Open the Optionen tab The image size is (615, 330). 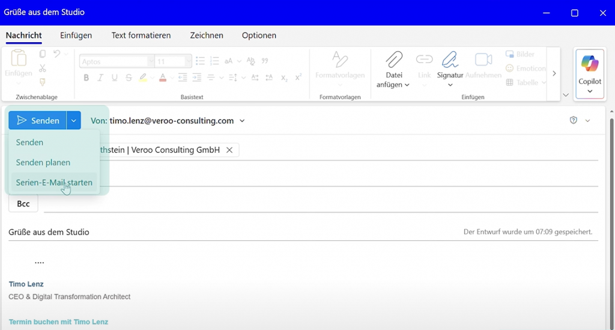click(x=259, y=35)
